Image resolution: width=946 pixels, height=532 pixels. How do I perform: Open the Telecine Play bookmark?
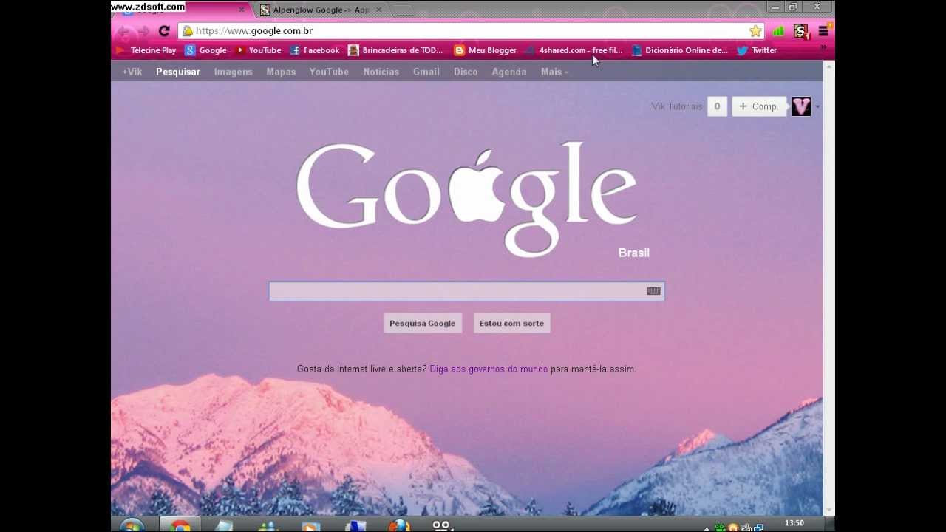click(x=146, y=50)
